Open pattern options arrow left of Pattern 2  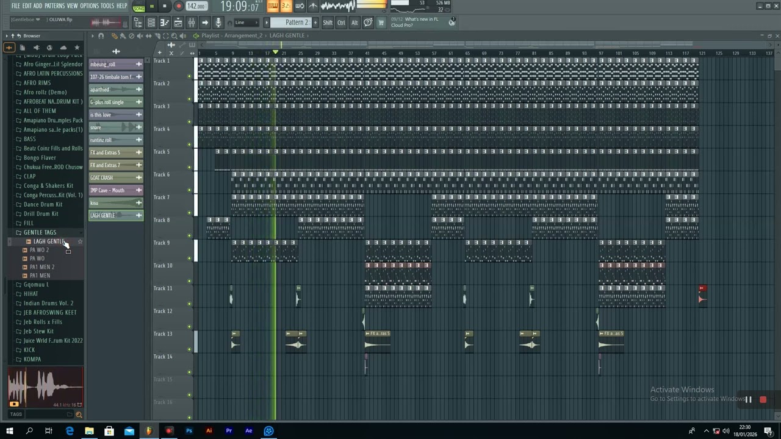pyautogui.click(x=267, y=23)
